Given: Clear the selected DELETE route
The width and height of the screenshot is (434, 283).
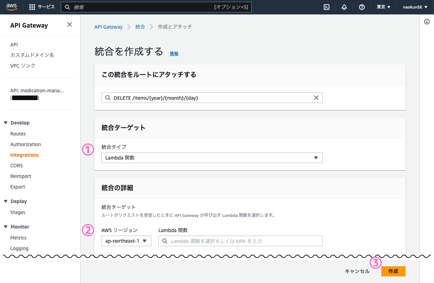Looking at the screenshot, I should coord(316,98).
